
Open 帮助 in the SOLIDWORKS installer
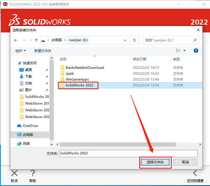coord(32,176)
